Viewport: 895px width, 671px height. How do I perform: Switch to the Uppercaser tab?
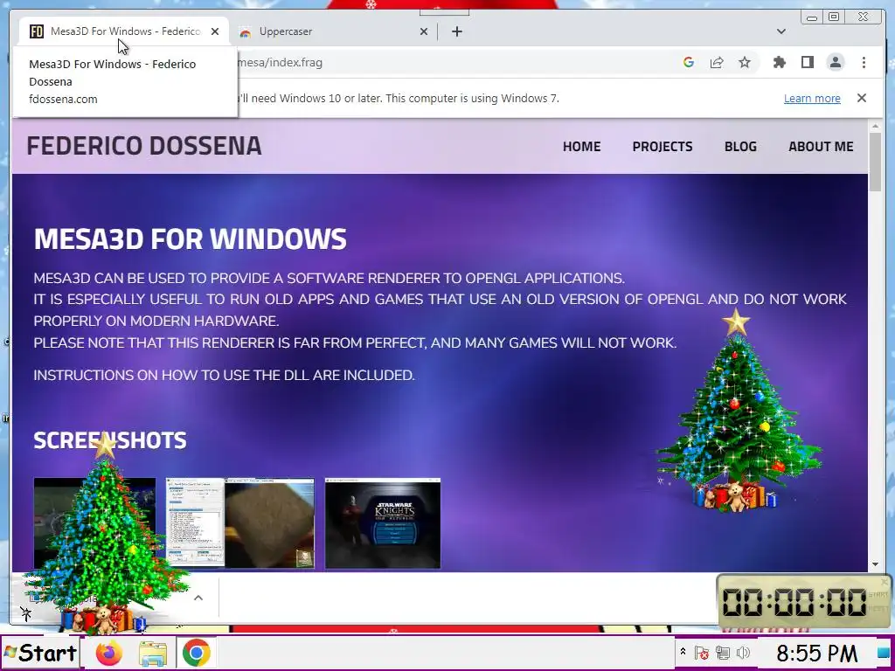click(x=331, y=31)
